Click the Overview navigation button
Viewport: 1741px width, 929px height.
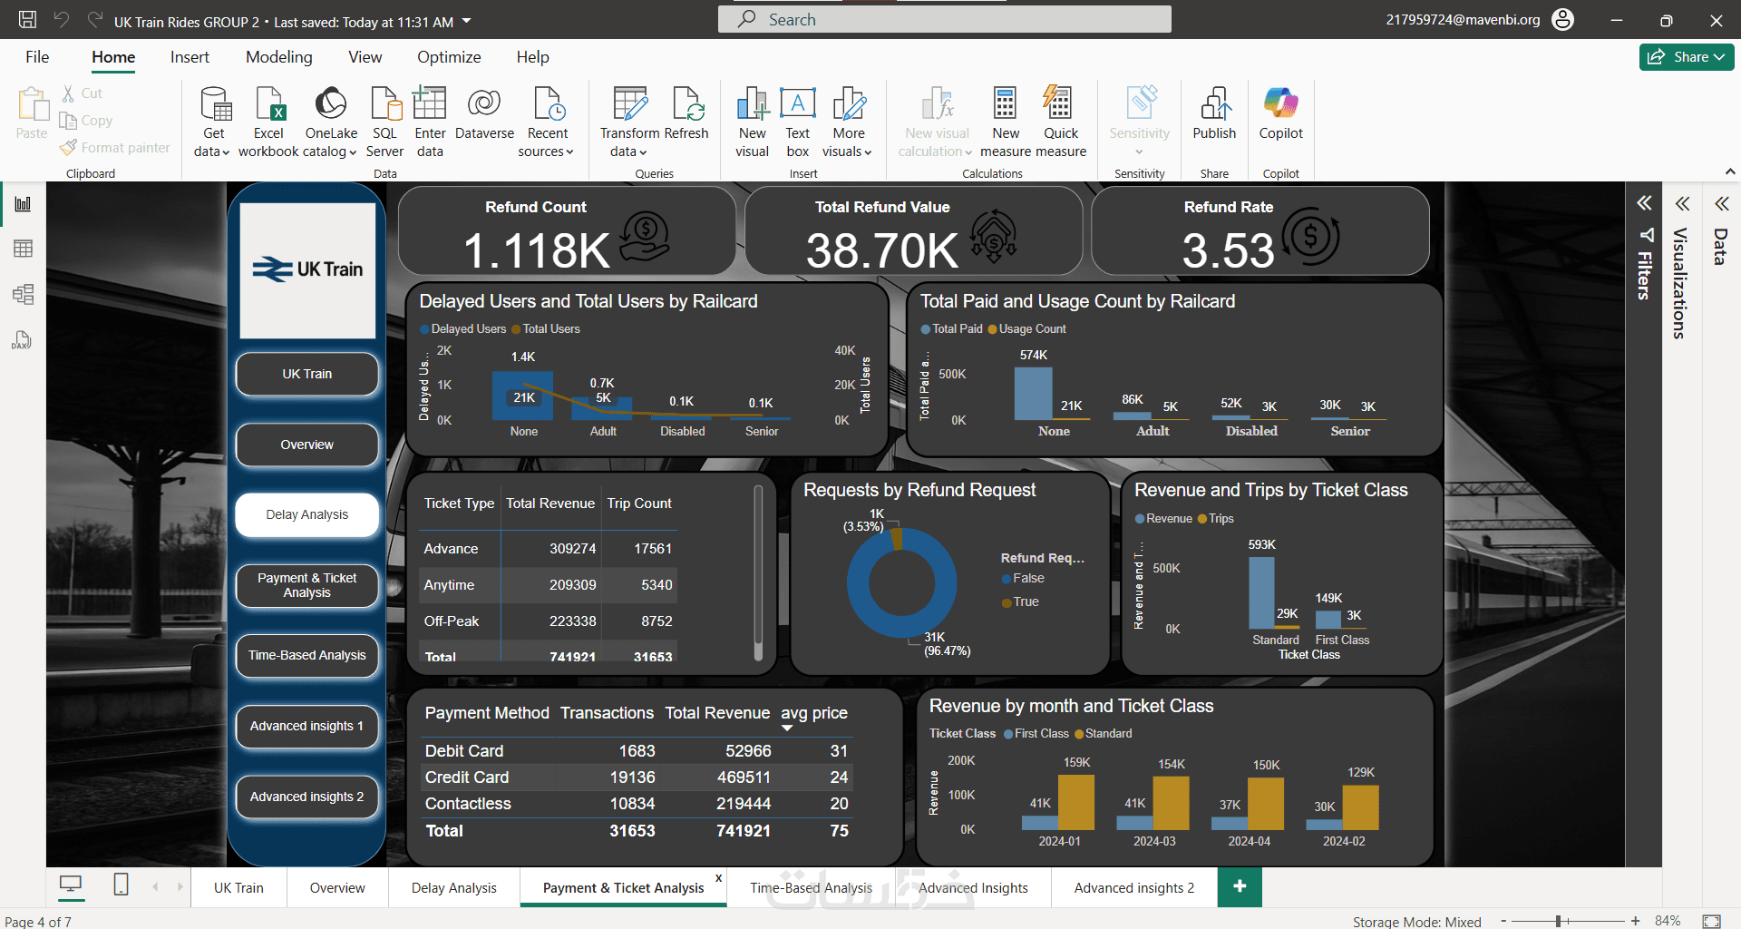pyautogui.click(x=307, y=445)
